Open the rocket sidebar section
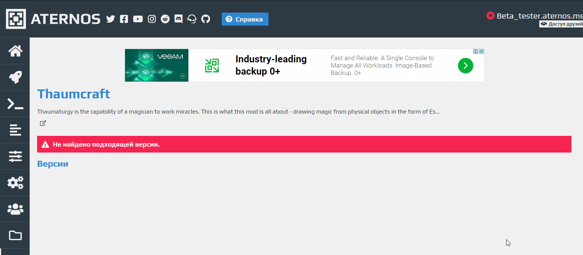The height and width of the screenshot is (255, 583). [x=15, y=77]
